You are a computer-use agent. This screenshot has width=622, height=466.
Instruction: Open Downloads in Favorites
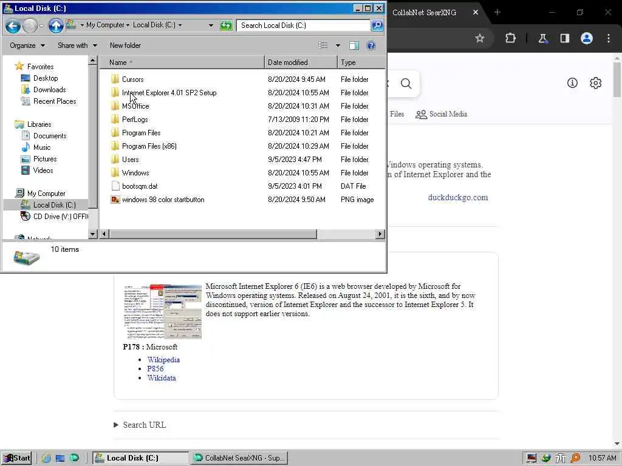click(49, 90)
